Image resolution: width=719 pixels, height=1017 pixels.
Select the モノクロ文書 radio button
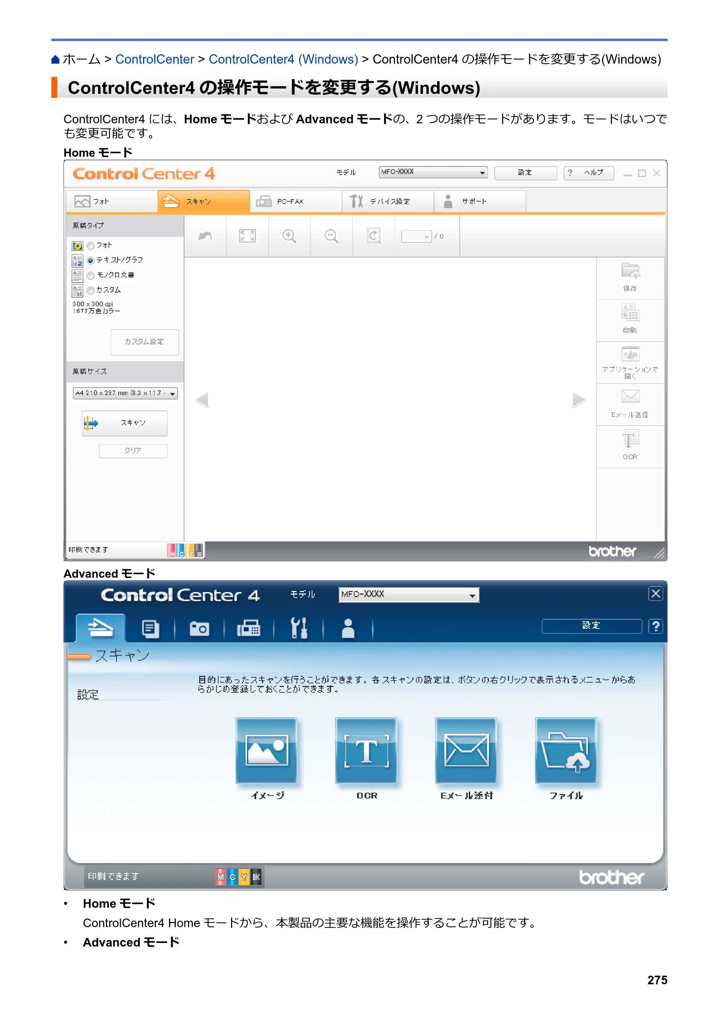coord(91,275)
